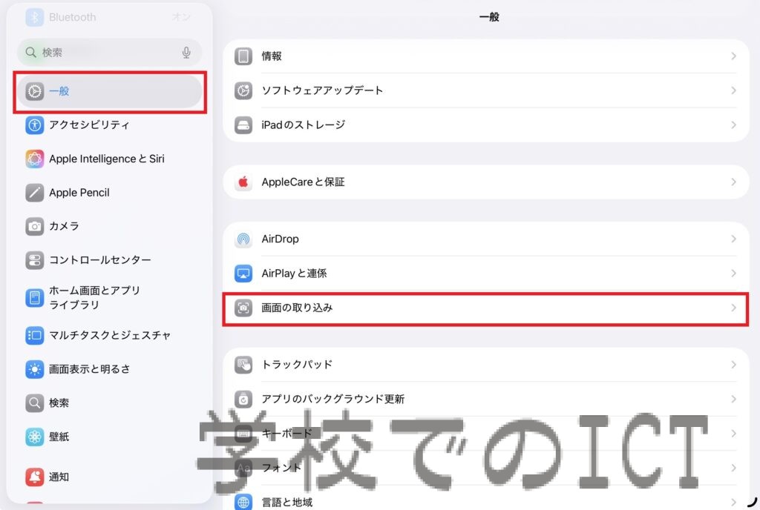Expand the 情報 row chevron
Viewport: 760px width, 510px height.
tap(733, 56)
